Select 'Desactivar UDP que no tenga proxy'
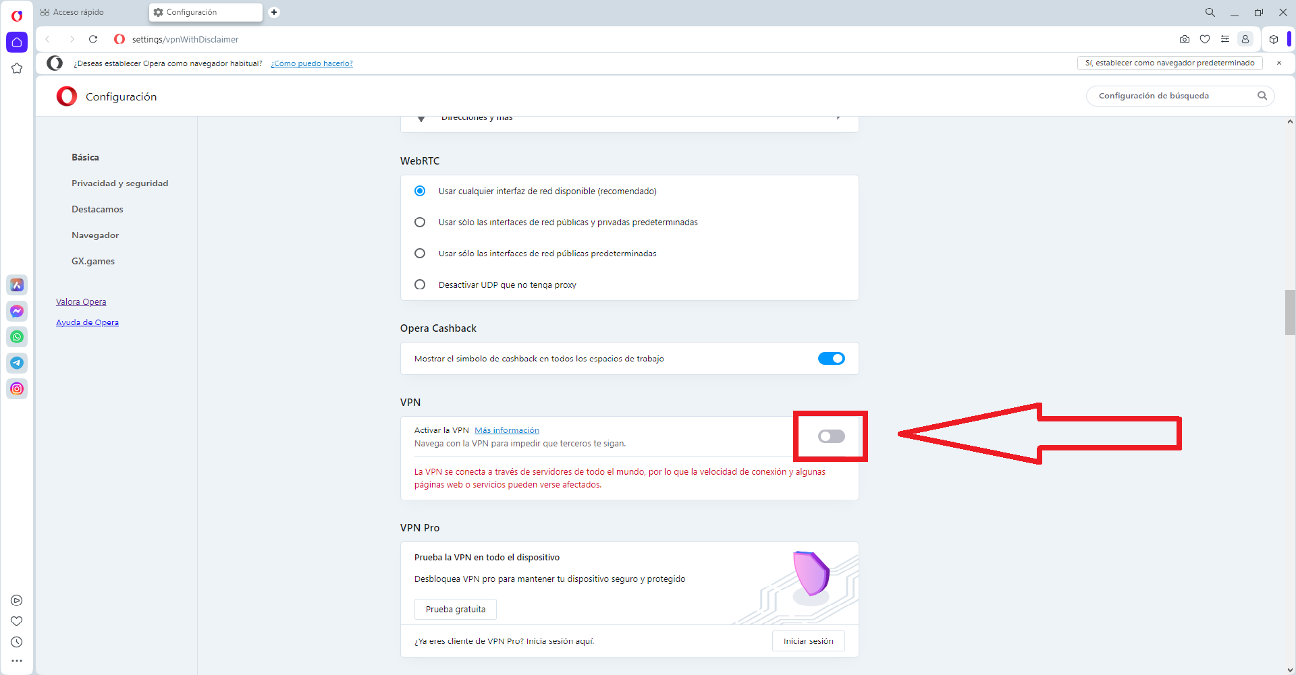Screen dimensions: 1296x675 point(420,285)
